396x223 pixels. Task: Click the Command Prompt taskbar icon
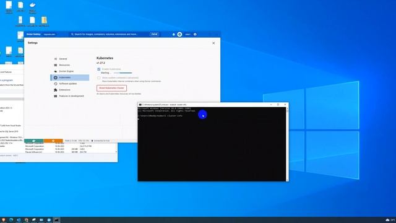56,220
